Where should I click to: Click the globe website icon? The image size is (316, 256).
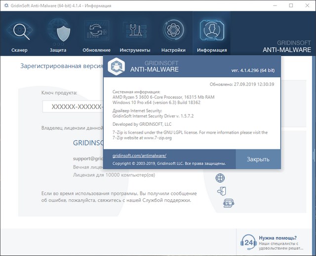(x=221, y=178)
